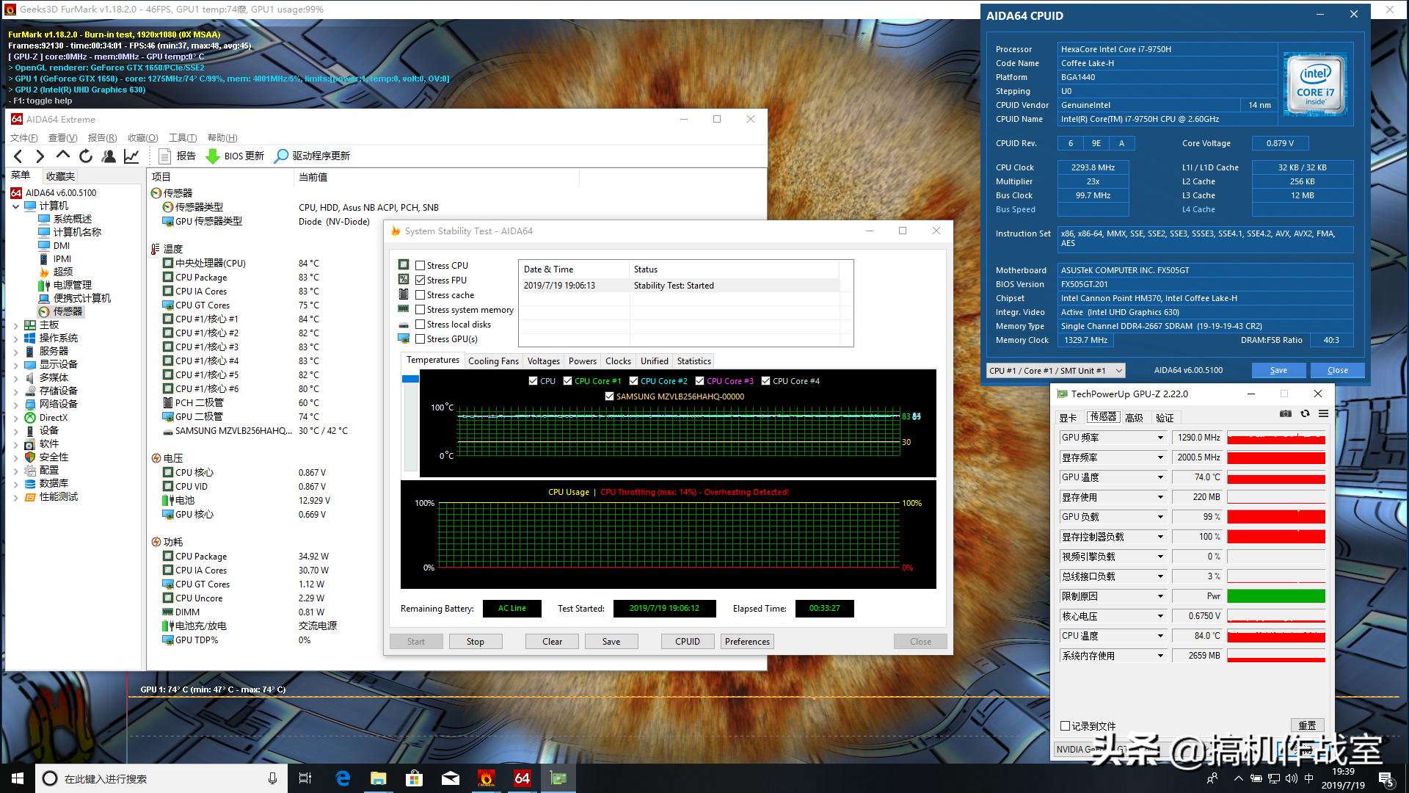Click the 重置 reset button in GPU-Z
Viewport: 1409px width, 793px height.
[x=1307, y=725]
